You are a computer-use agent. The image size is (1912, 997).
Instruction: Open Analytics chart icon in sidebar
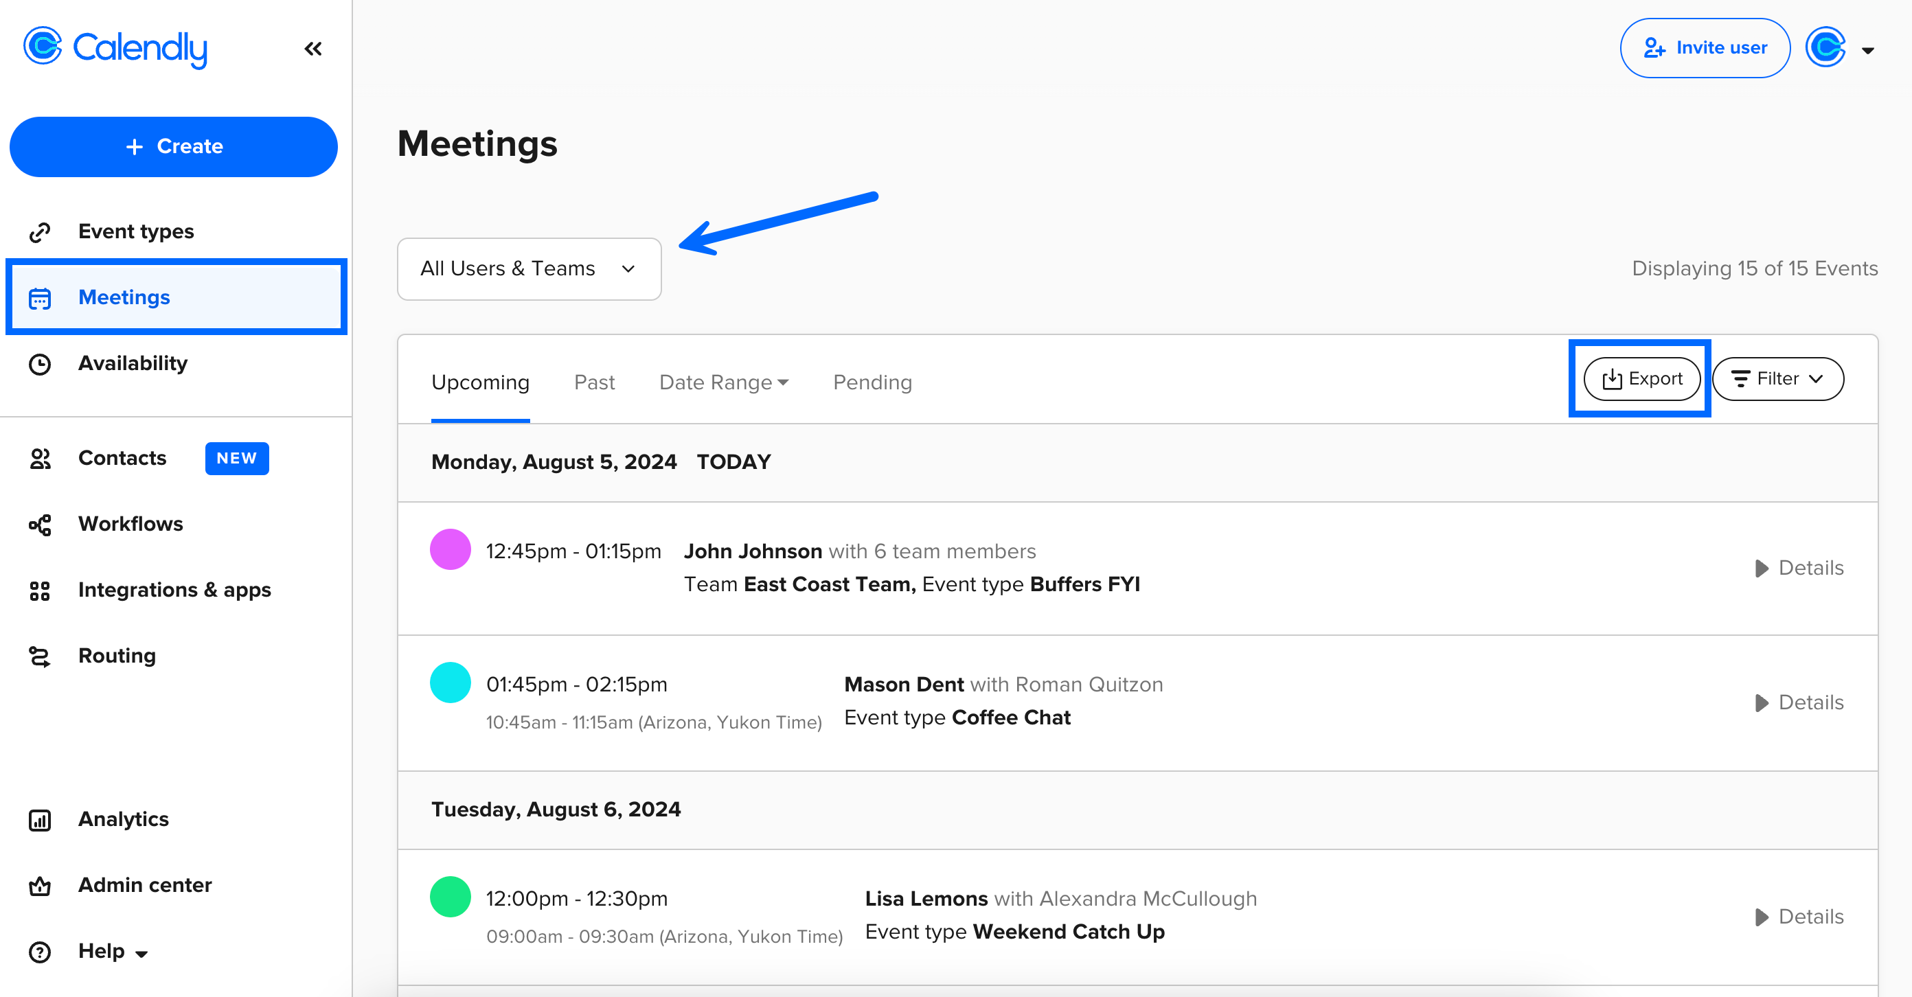40,820
